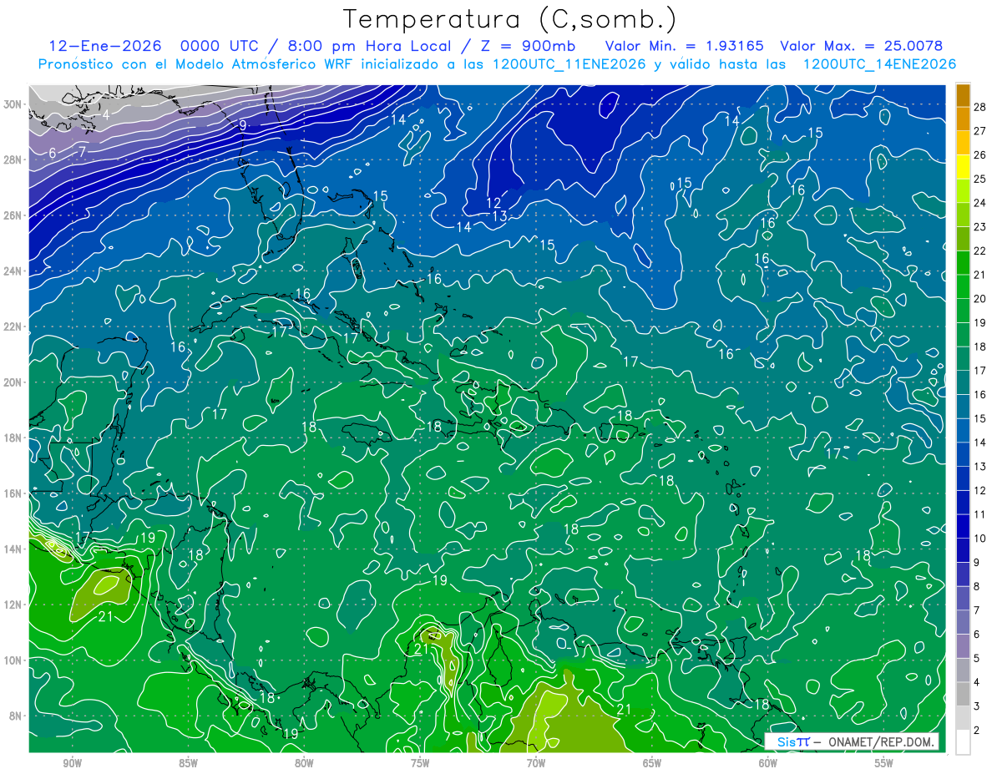Click the "6" contour label in the purple area
This screenshot has width=1002, height=774.
pyautogui.click(x=53, y=153)
